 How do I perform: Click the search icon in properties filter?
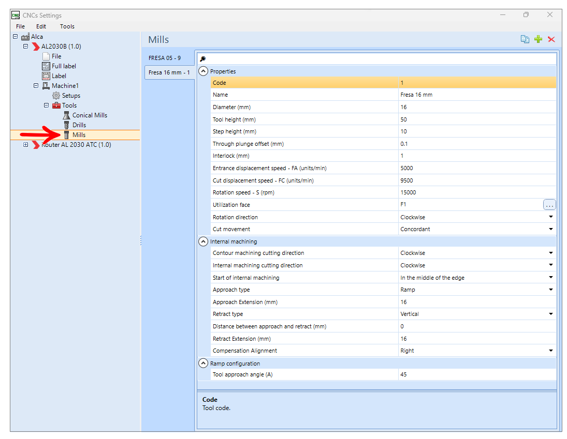point(203,59)
